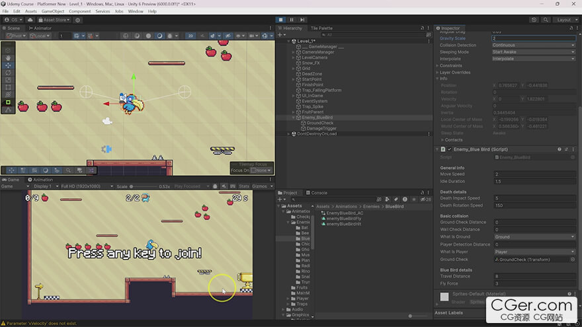This screenshot has width=582, height=327.
Task: Toggle Scene lighting button
Action: (202, 36)
